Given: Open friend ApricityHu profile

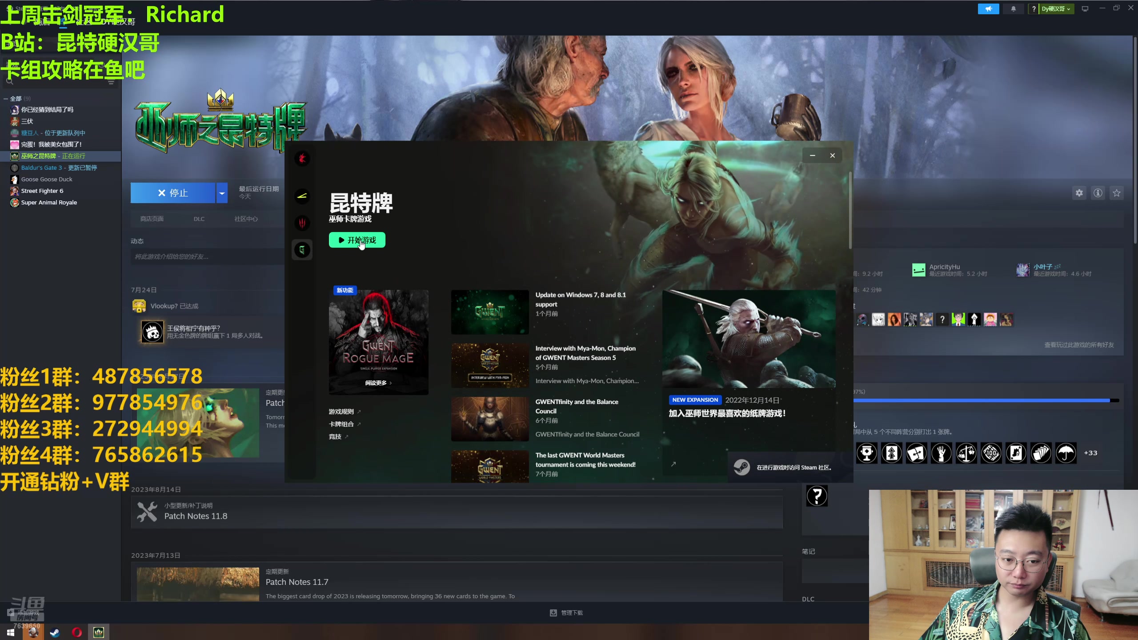Looking at the screenshot, I should tap(950, 270).
